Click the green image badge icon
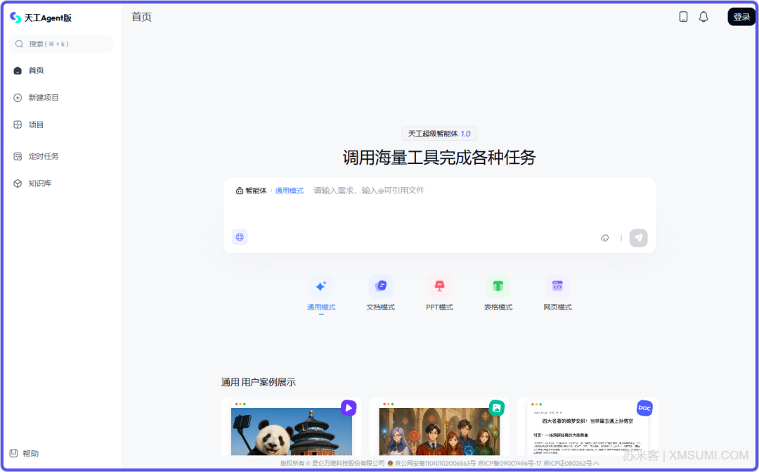The width and height of the screenshot is (759, 472). (x=497, y=408)
